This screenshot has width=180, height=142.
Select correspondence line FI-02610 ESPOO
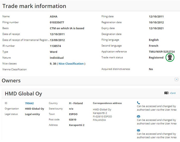pos(102,116)
